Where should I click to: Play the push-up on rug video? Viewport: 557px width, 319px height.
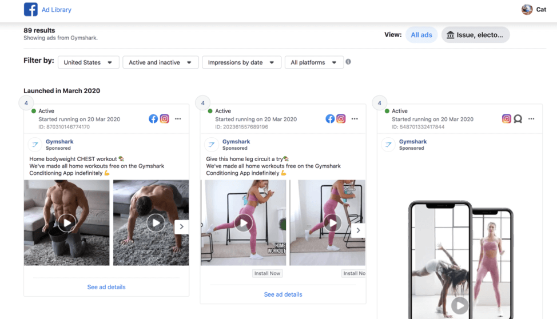click(x=156, y=223)
